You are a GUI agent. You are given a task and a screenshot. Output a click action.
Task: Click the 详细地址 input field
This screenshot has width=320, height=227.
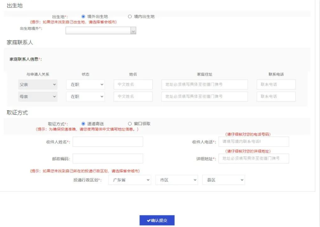pyautogui.click(x=254, y=158)
